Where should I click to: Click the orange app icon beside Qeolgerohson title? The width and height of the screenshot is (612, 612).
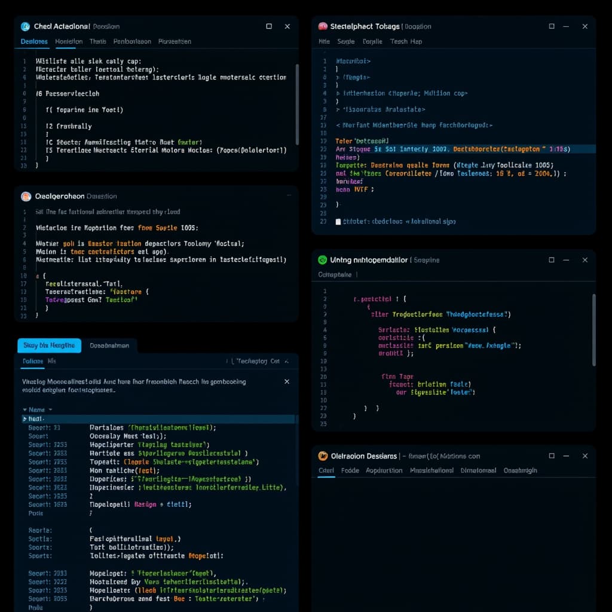pyautogui.click(x=25, y=195)
